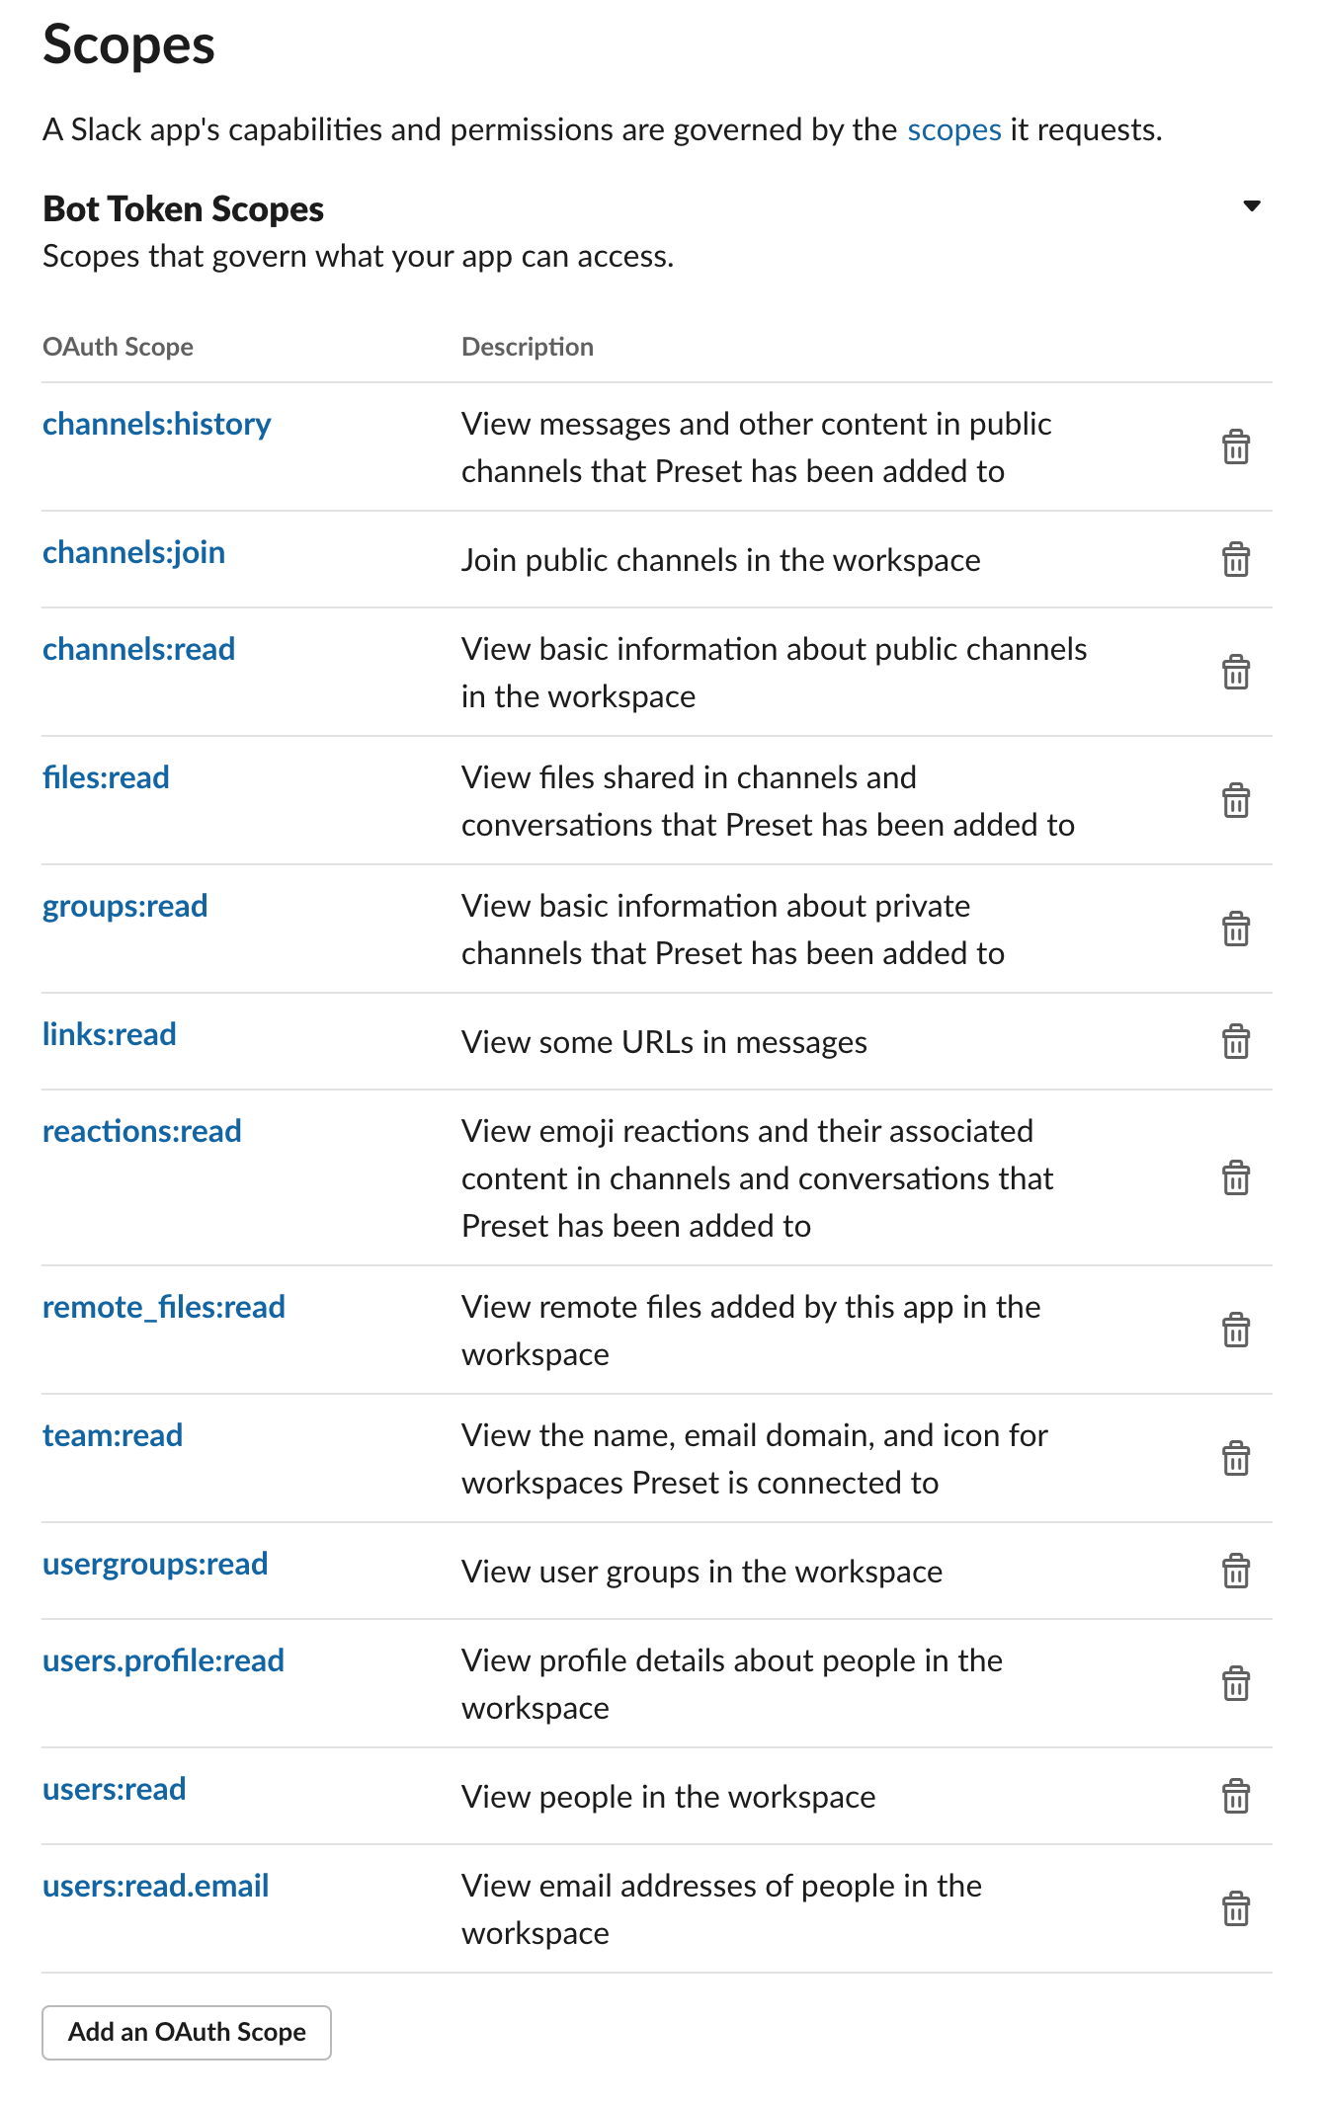This screenshot has width=1318, height=2102.
Task: Click the team:read scope name
Action: pyautogui.click(x=113, y=1435)
